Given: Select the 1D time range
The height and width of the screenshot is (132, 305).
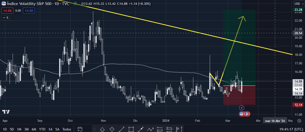Looking at the screenshot, I should (5, 129).
